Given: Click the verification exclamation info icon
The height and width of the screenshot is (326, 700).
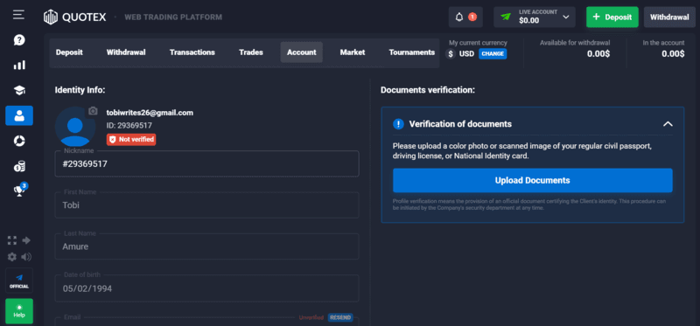Looking at the screenshot, I should (x=398, y=124).
